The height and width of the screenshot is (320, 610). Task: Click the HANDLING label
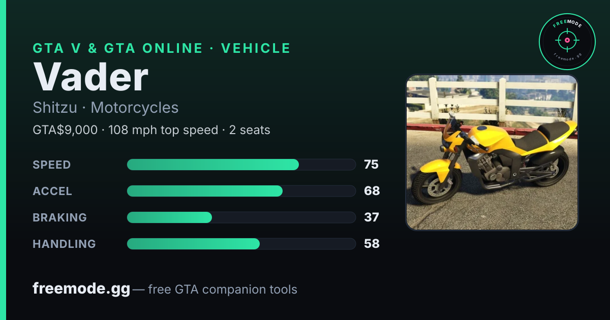(64, 244)
